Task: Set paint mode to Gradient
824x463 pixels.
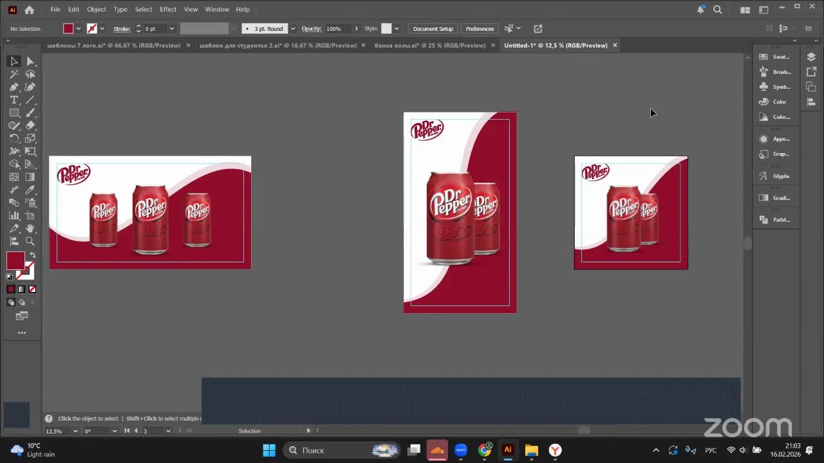Action: (x=21, y=289)
